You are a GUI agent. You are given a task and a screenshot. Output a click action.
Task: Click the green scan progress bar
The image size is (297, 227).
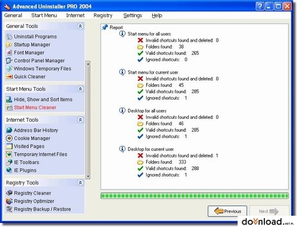[194, 196]
